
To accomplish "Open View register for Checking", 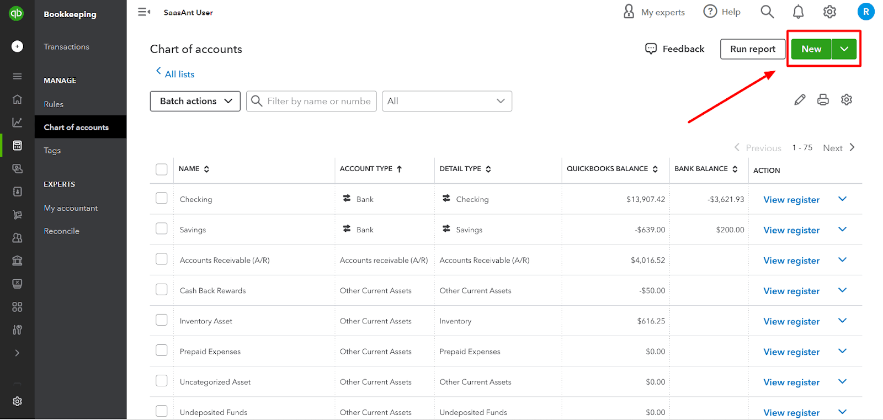I will [791, 200].
